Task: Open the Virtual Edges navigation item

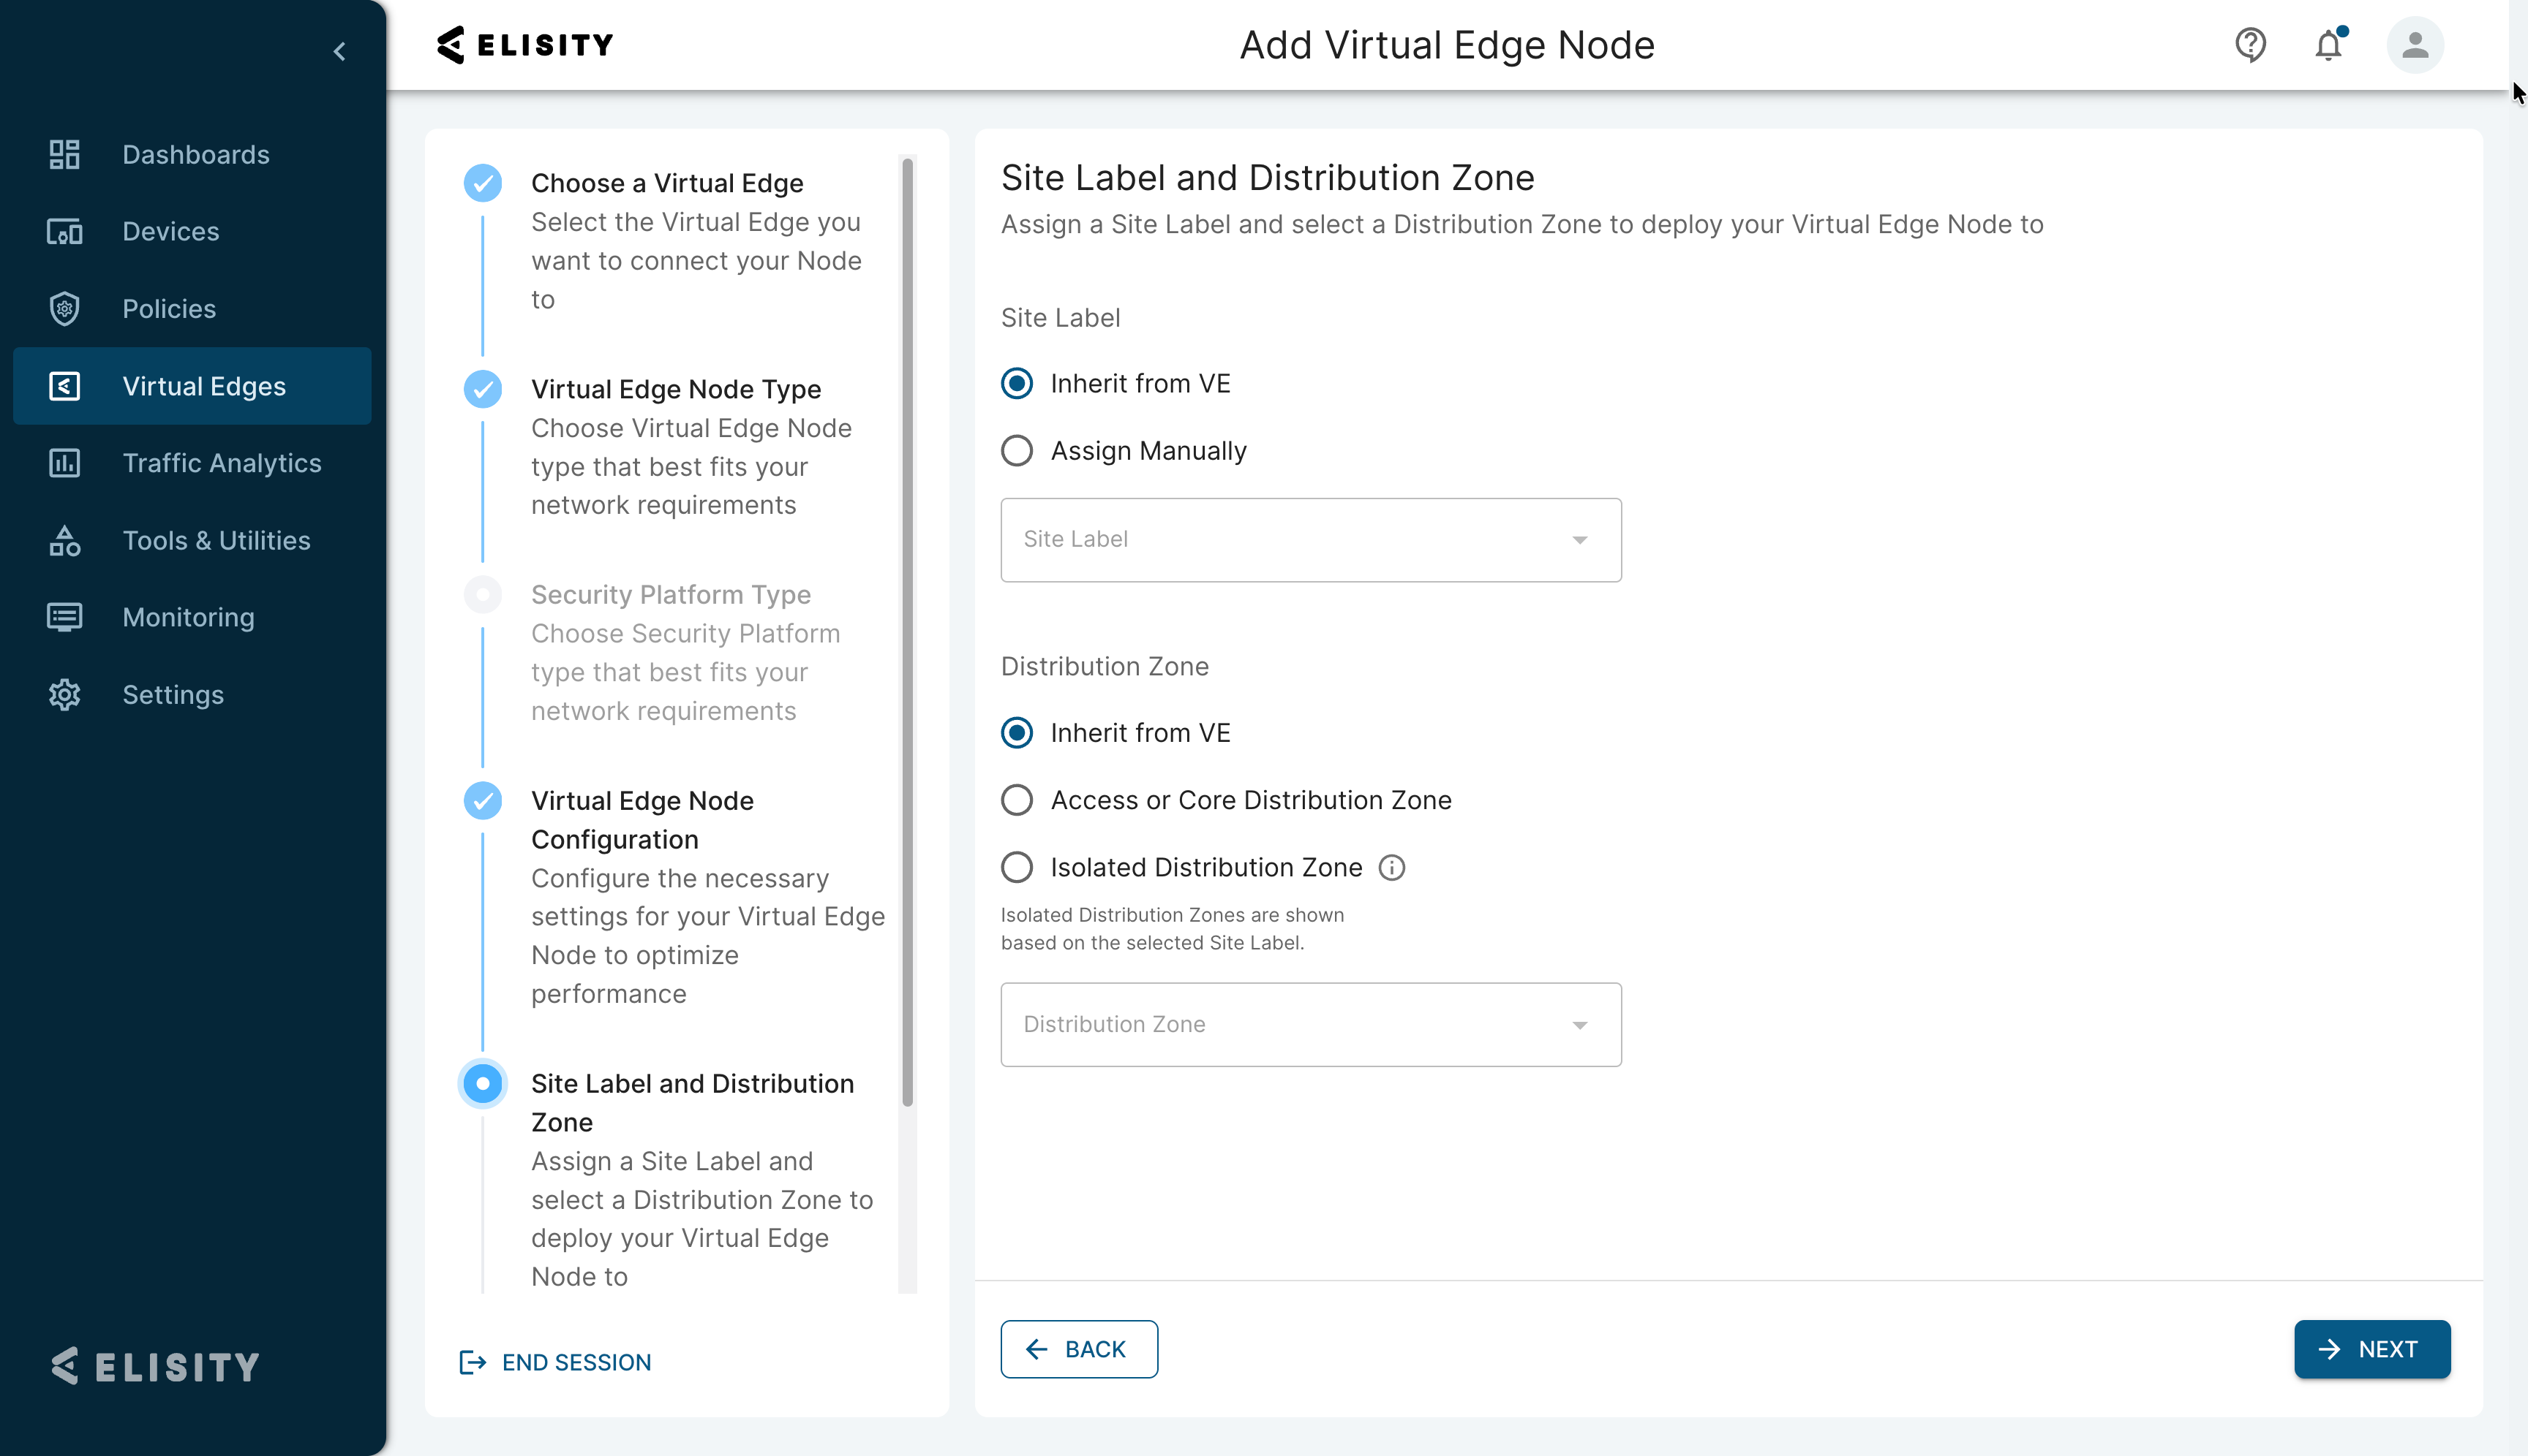Action: click(203, 386)
